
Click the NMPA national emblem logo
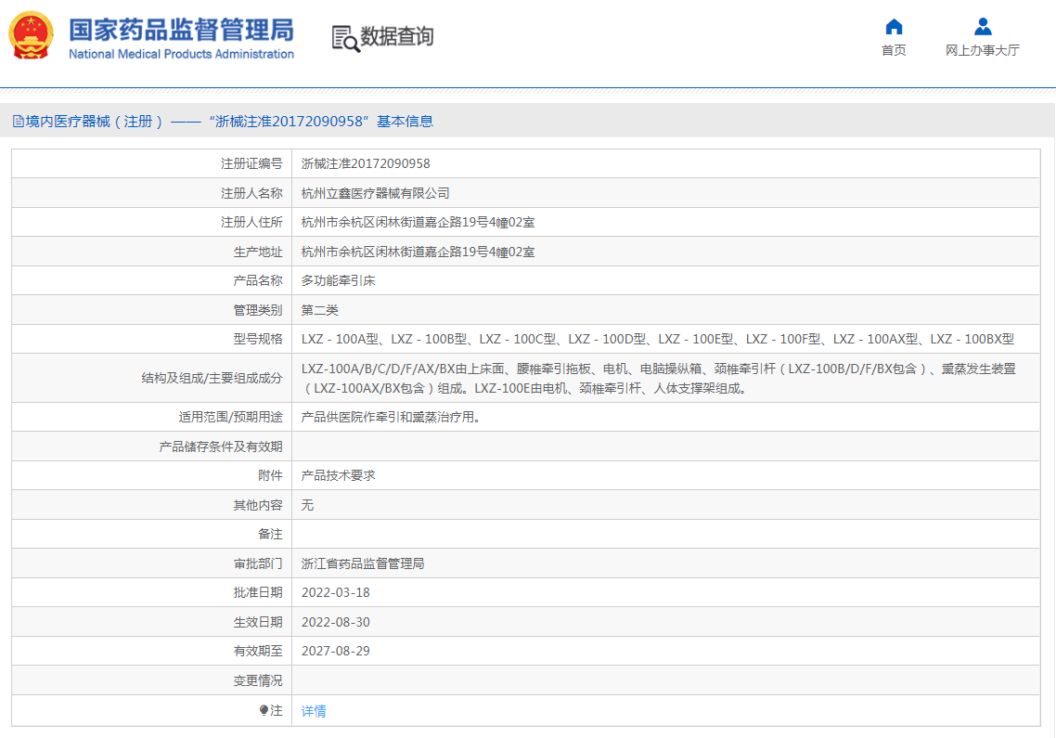[30, 35]
